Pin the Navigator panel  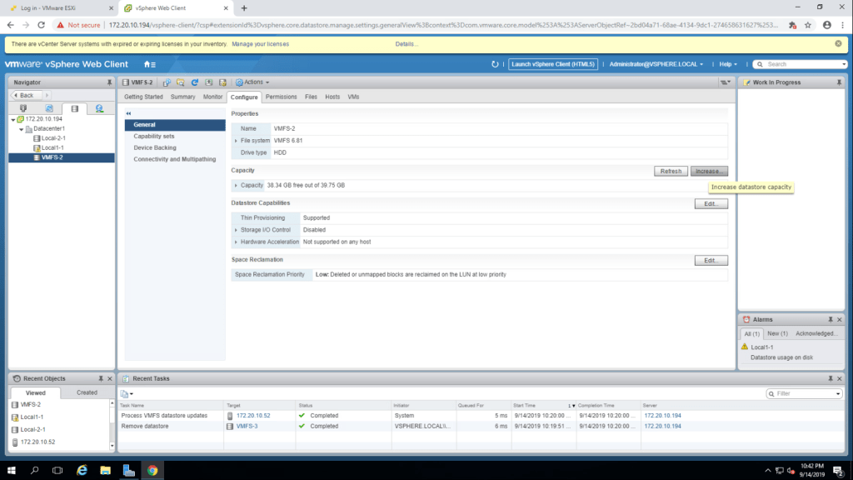coord(109,82)
